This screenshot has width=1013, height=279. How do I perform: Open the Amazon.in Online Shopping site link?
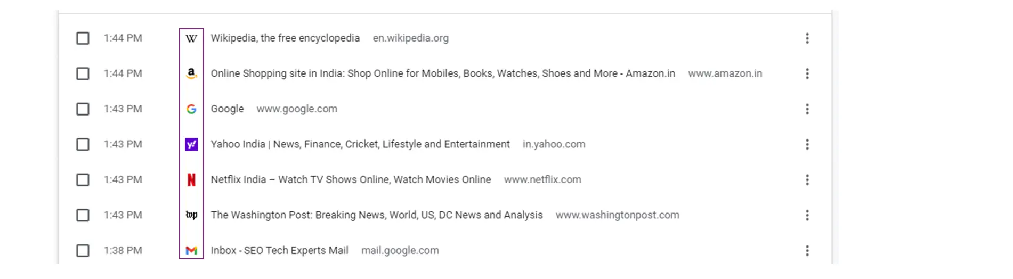[443, 73]
